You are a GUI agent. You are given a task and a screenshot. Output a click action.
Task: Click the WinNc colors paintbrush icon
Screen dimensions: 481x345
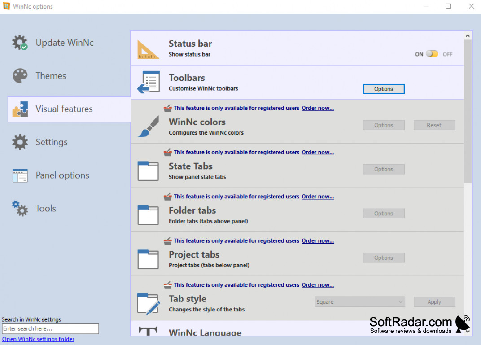pyautogui.click(x=148, y=126)
